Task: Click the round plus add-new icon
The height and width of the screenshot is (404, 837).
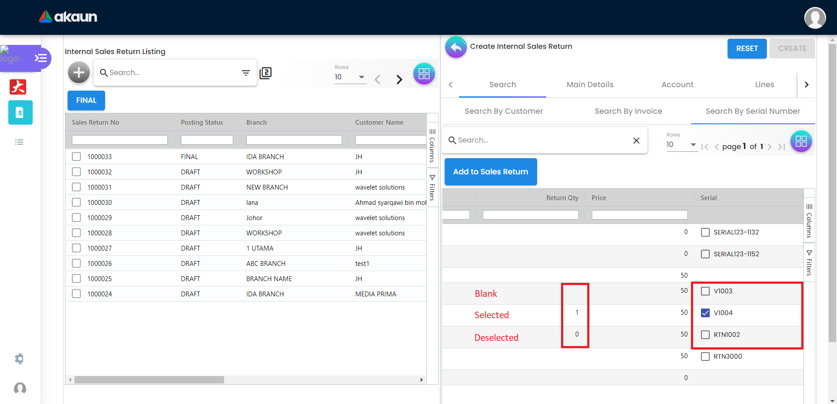Action: coord(79,72)
